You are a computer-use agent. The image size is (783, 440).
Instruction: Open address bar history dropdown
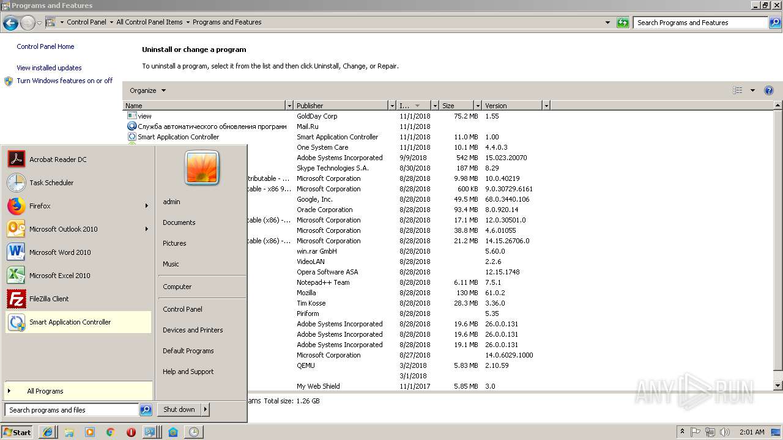607,23
